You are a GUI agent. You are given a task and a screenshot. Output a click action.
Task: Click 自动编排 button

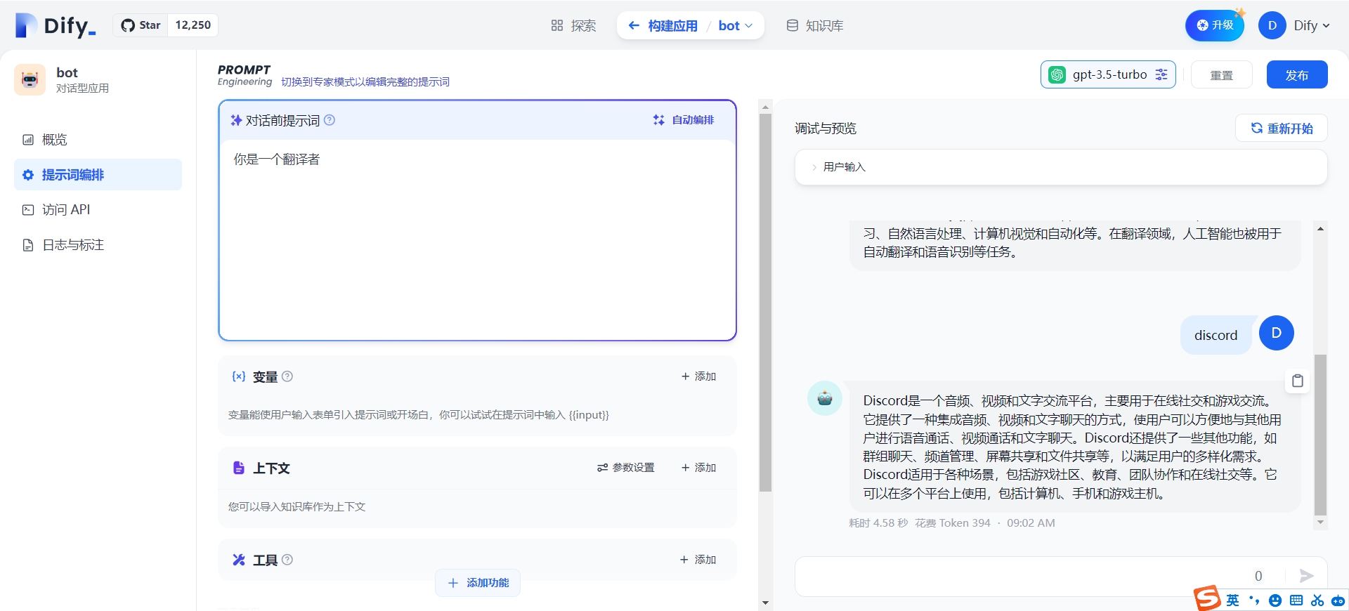684,120
